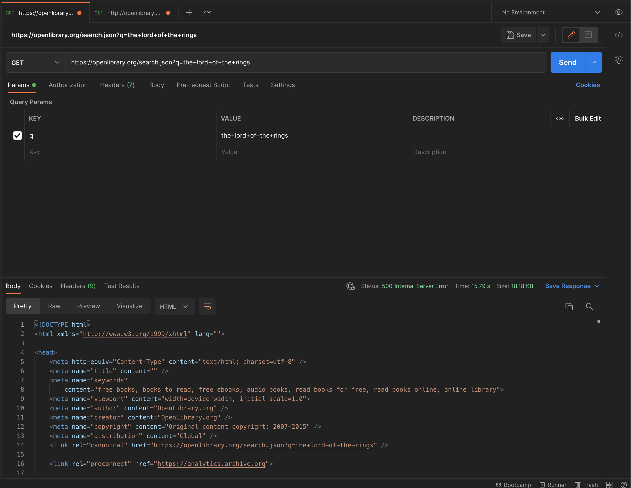Uncheck the q query parameter
The image size is (631, 488).
[x=18, y=136]
